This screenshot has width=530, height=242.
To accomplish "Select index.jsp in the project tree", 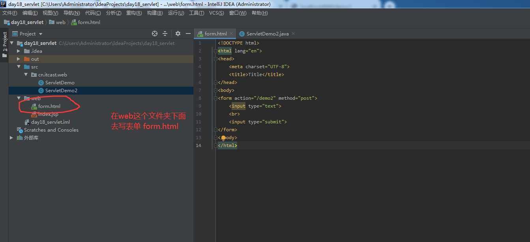I will [48, 114].
